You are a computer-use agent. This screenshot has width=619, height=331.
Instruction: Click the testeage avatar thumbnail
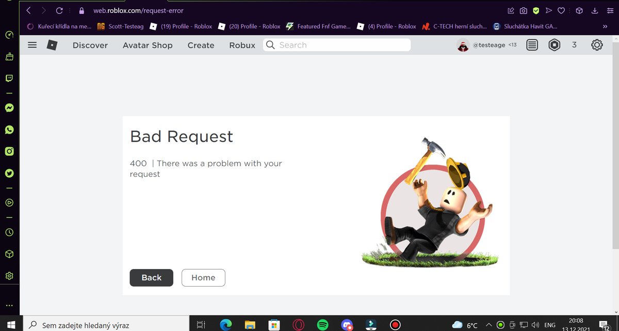[x=463, y=45]
